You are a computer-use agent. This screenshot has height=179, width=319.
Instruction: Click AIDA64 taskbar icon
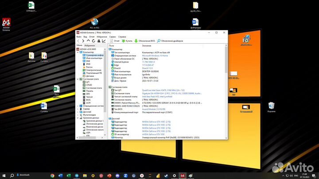183,175
